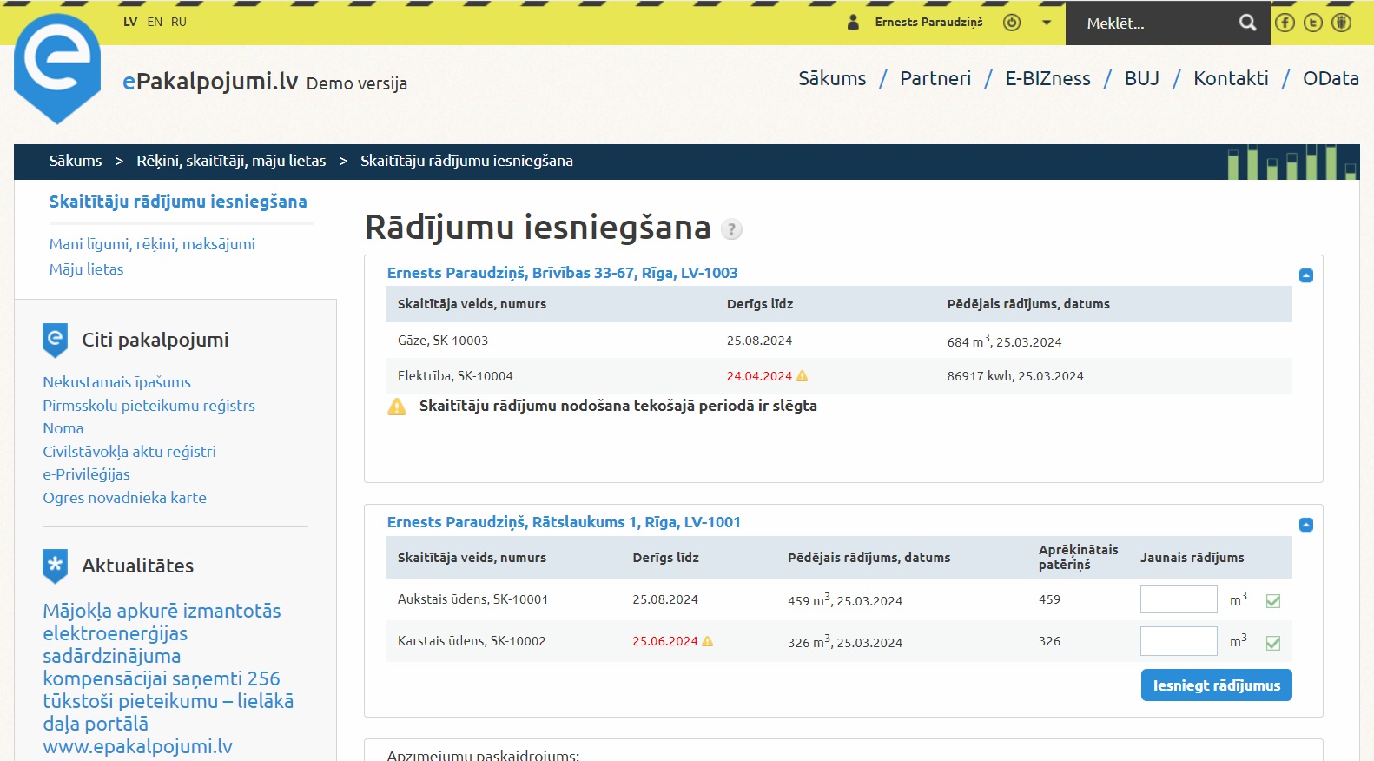
Task: Collapse the Rātslaukums 1 address panel
Action: coord(1305,525)
